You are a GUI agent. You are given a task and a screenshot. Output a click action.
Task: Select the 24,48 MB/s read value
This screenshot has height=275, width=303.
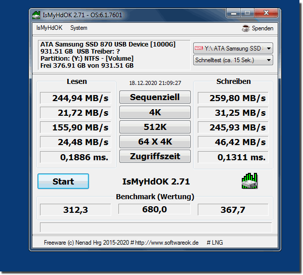75,142
